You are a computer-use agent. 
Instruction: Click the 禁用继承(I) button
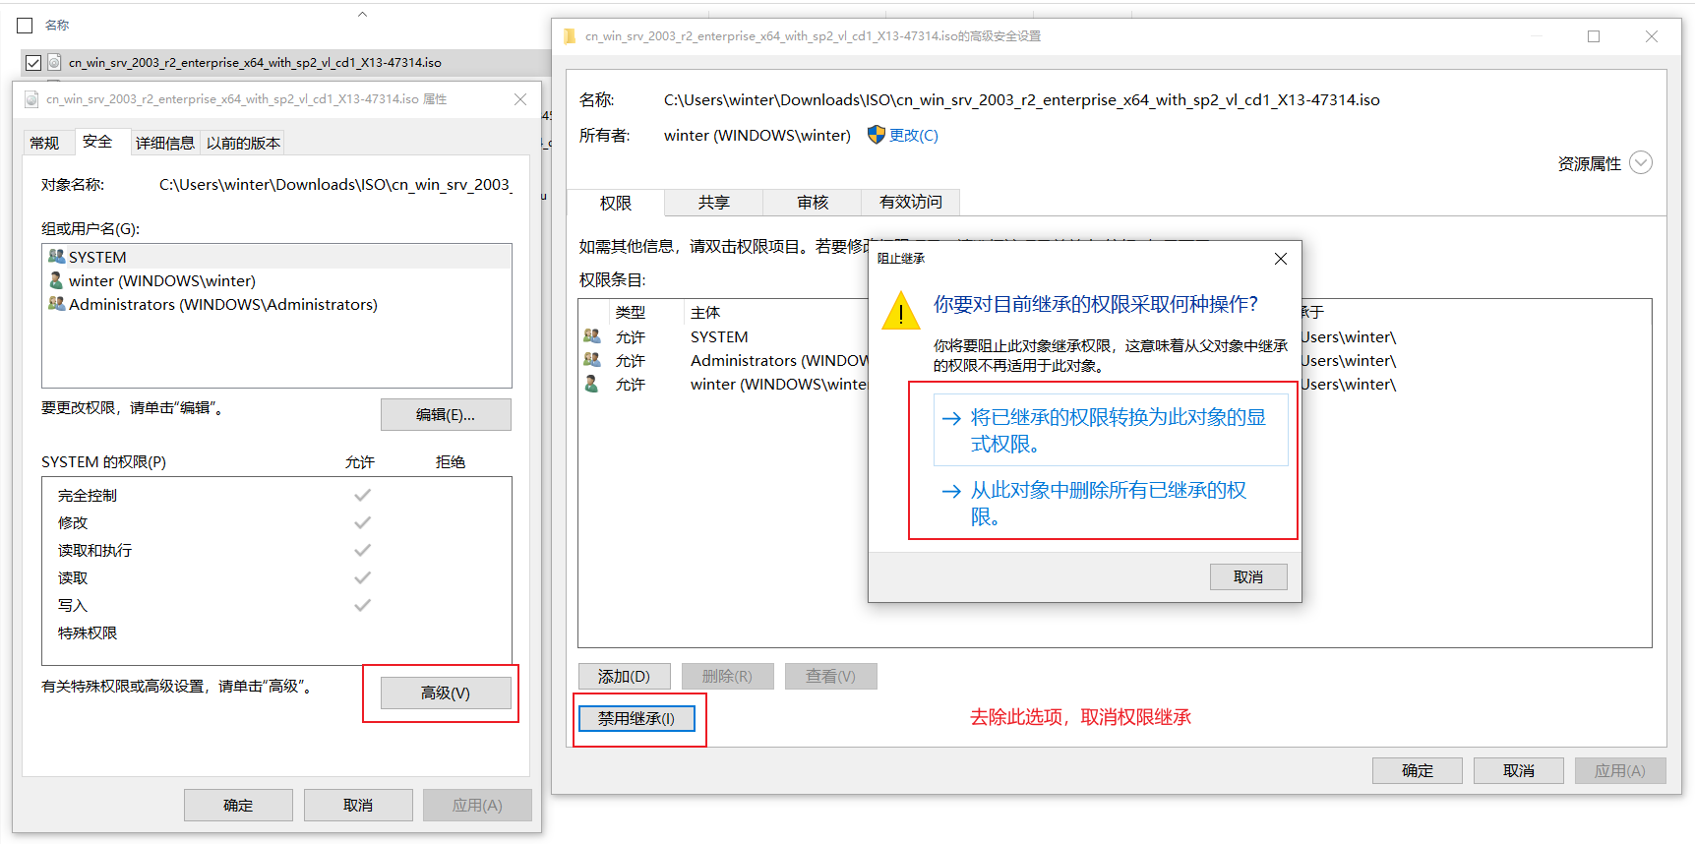(636, 719)
